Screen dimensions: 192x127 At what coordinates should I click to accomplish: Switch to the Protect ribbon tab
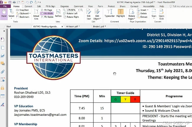[111, 6]
